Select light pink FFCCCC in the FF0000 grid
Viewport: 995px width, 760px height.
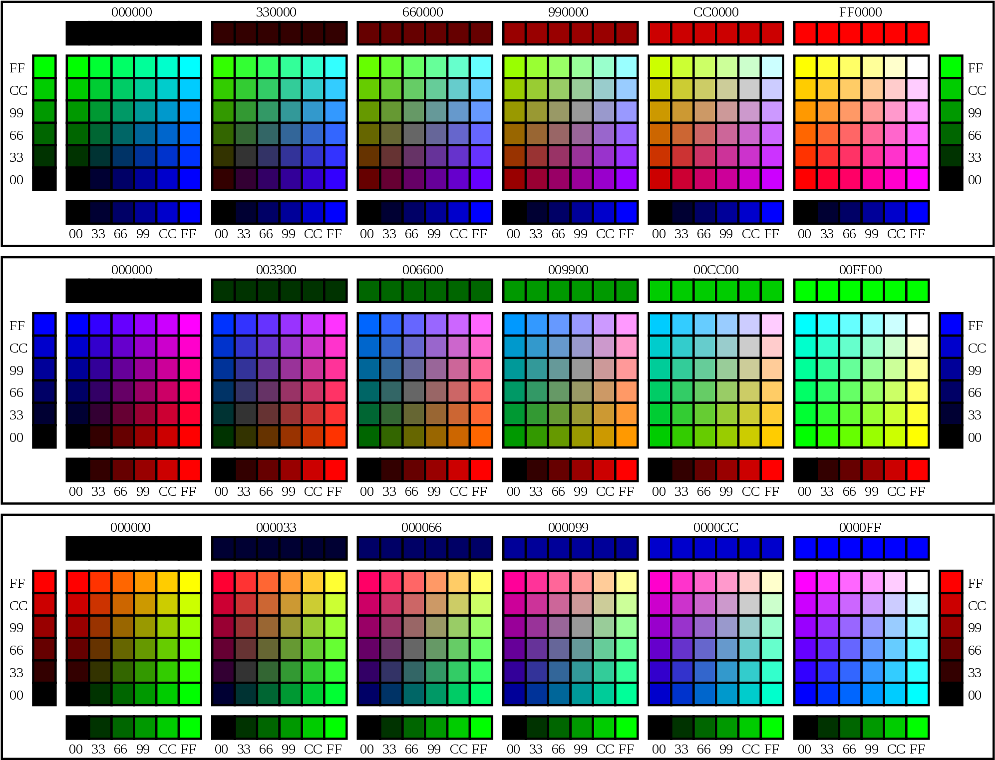(895, 89)
